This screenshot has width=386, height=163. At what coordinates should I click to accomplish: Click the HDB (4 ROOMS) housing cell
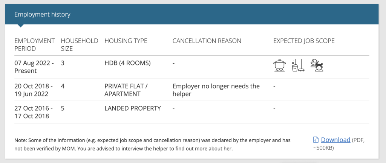click(127, 63)
